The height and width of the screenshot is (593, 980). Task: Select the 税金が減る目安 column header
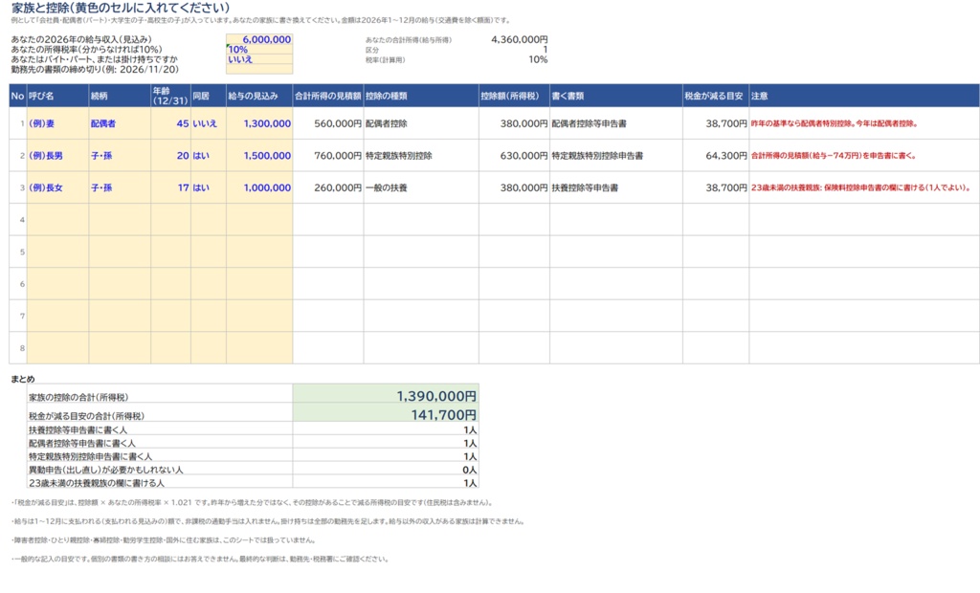(x=716, y=96)
